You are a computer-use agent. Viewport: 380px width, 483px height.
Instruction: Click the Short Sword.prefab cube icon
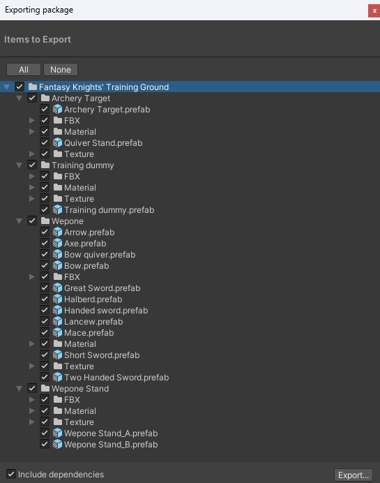(57, 355)
